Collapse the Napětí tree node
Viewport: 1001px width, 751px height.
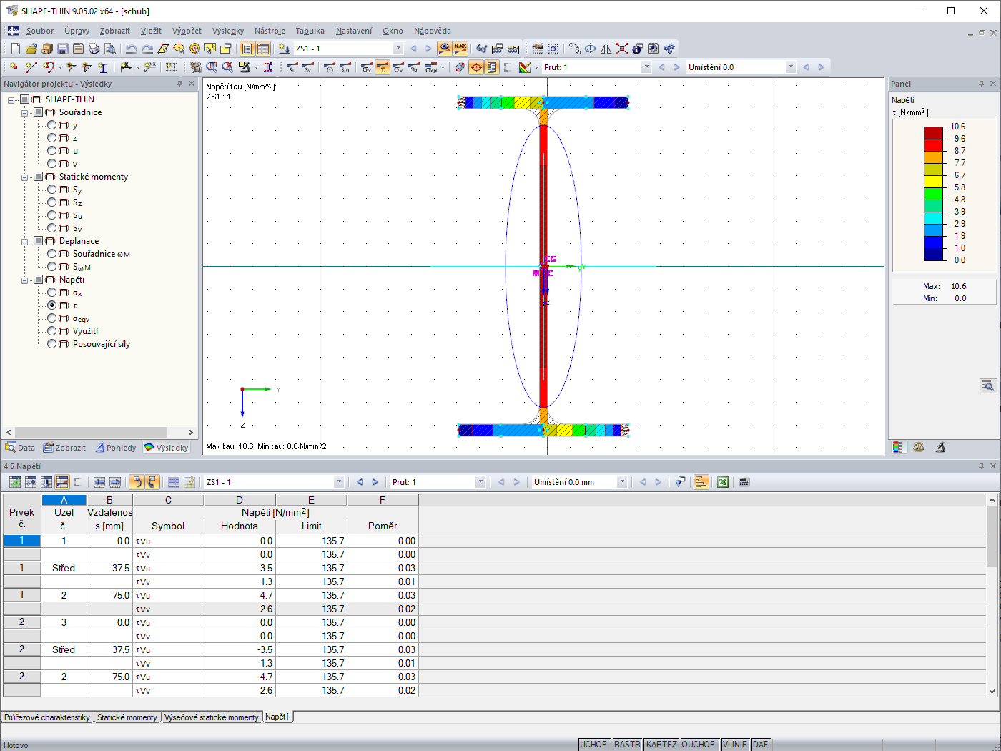25,280
